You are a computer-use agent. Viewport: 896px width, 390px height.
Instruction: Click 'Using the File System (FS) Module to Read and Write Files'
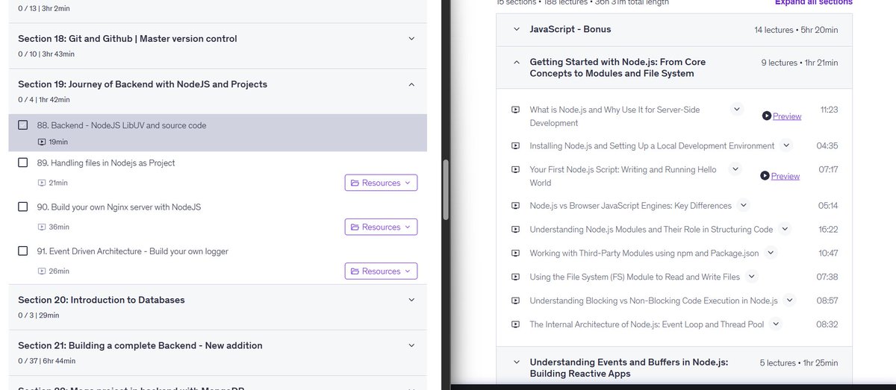(635, 277)
